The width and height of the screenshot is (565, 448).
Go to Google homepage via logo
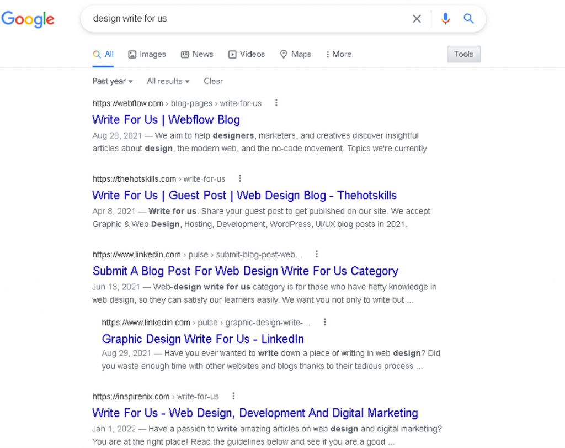coord(28,19)
